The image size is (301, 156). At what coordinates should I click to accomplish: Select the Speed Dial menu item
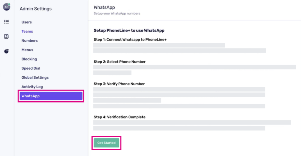(x=31, y=68)
